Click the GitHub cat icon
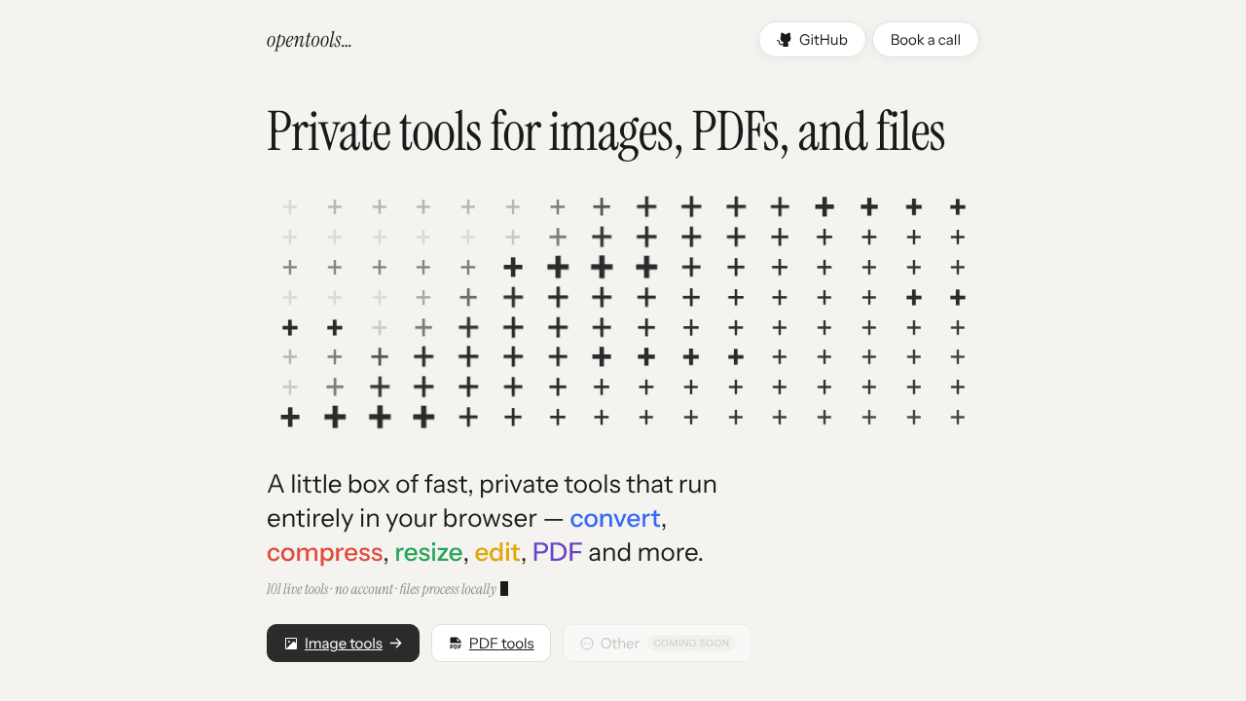Screen dimensions: 1246x701 tap(785, 40)
